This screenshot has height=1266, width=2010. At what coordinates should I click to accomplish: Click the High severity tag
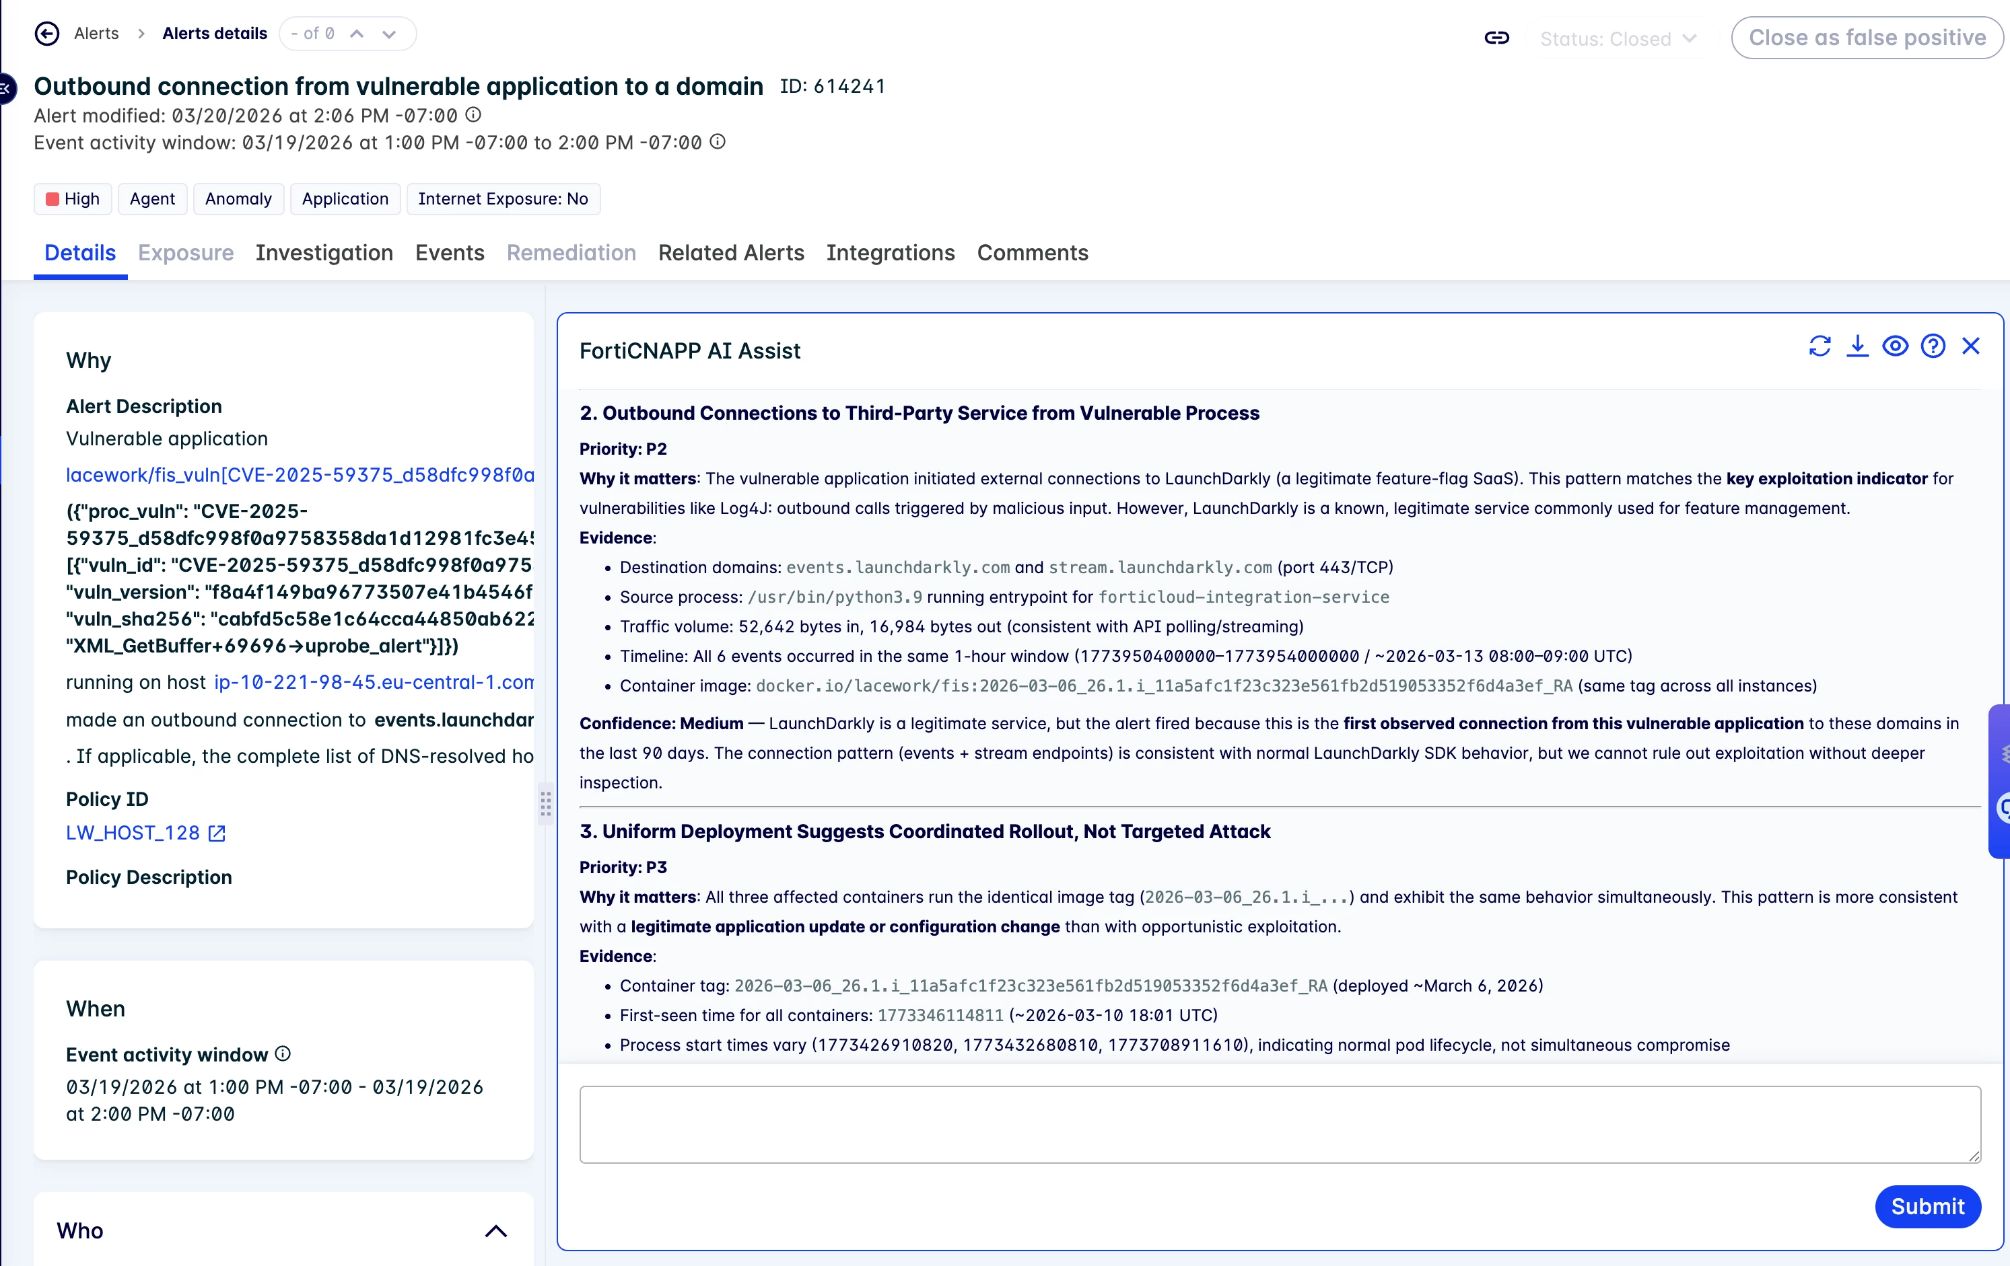point(73,198)
